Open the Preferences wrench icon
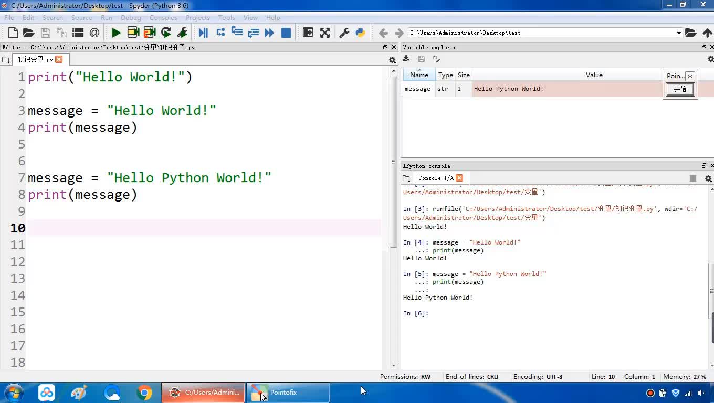 tap(344, 33)
